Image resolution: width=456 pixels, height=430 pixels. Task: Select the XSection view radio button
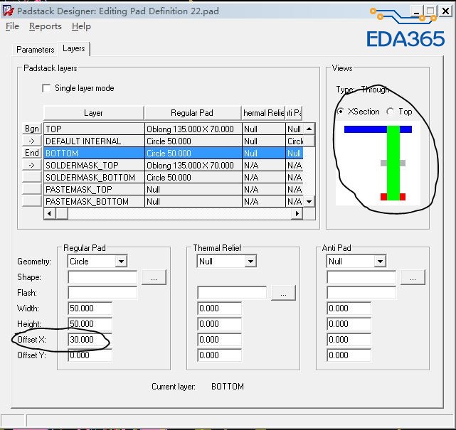point(340,112)
